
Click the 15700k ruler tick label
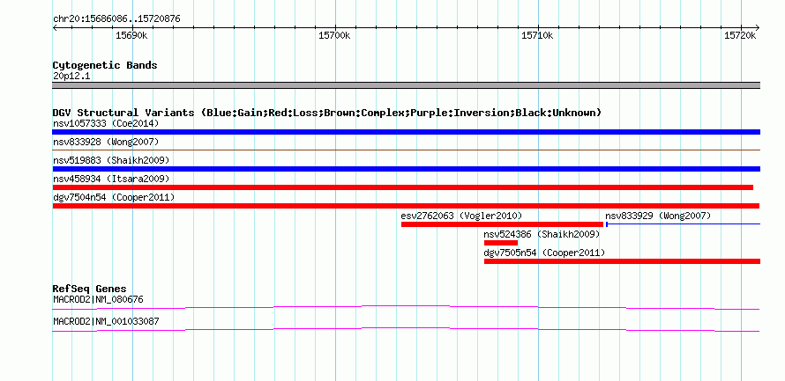tap(334, 36)
